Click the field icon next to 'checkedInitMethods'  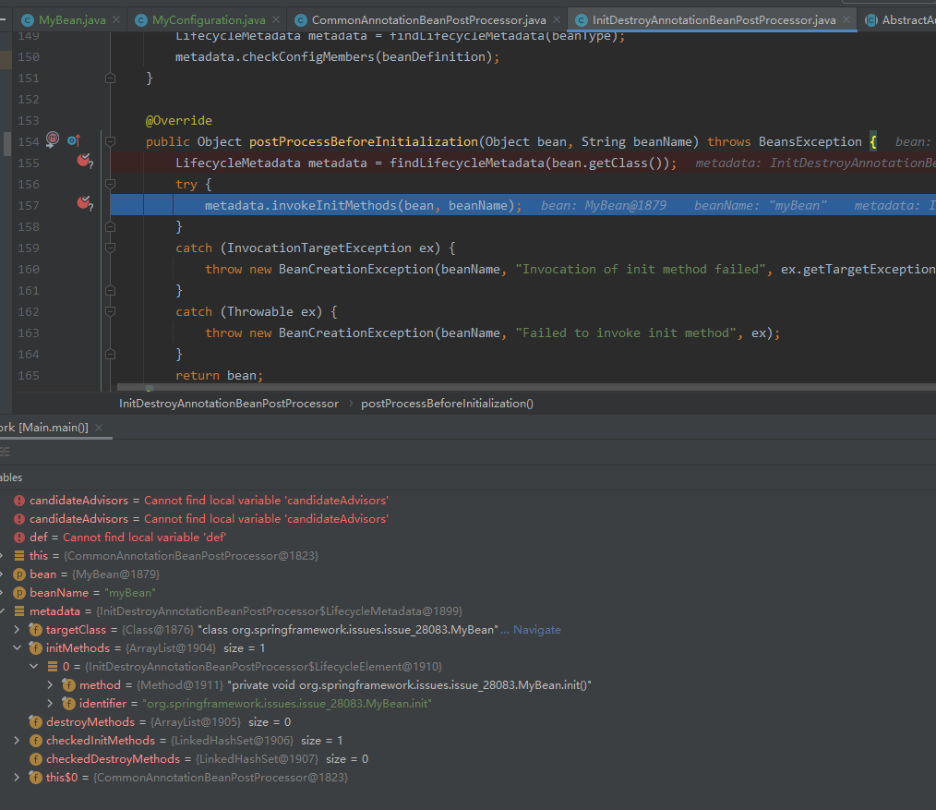click(36, 741)
